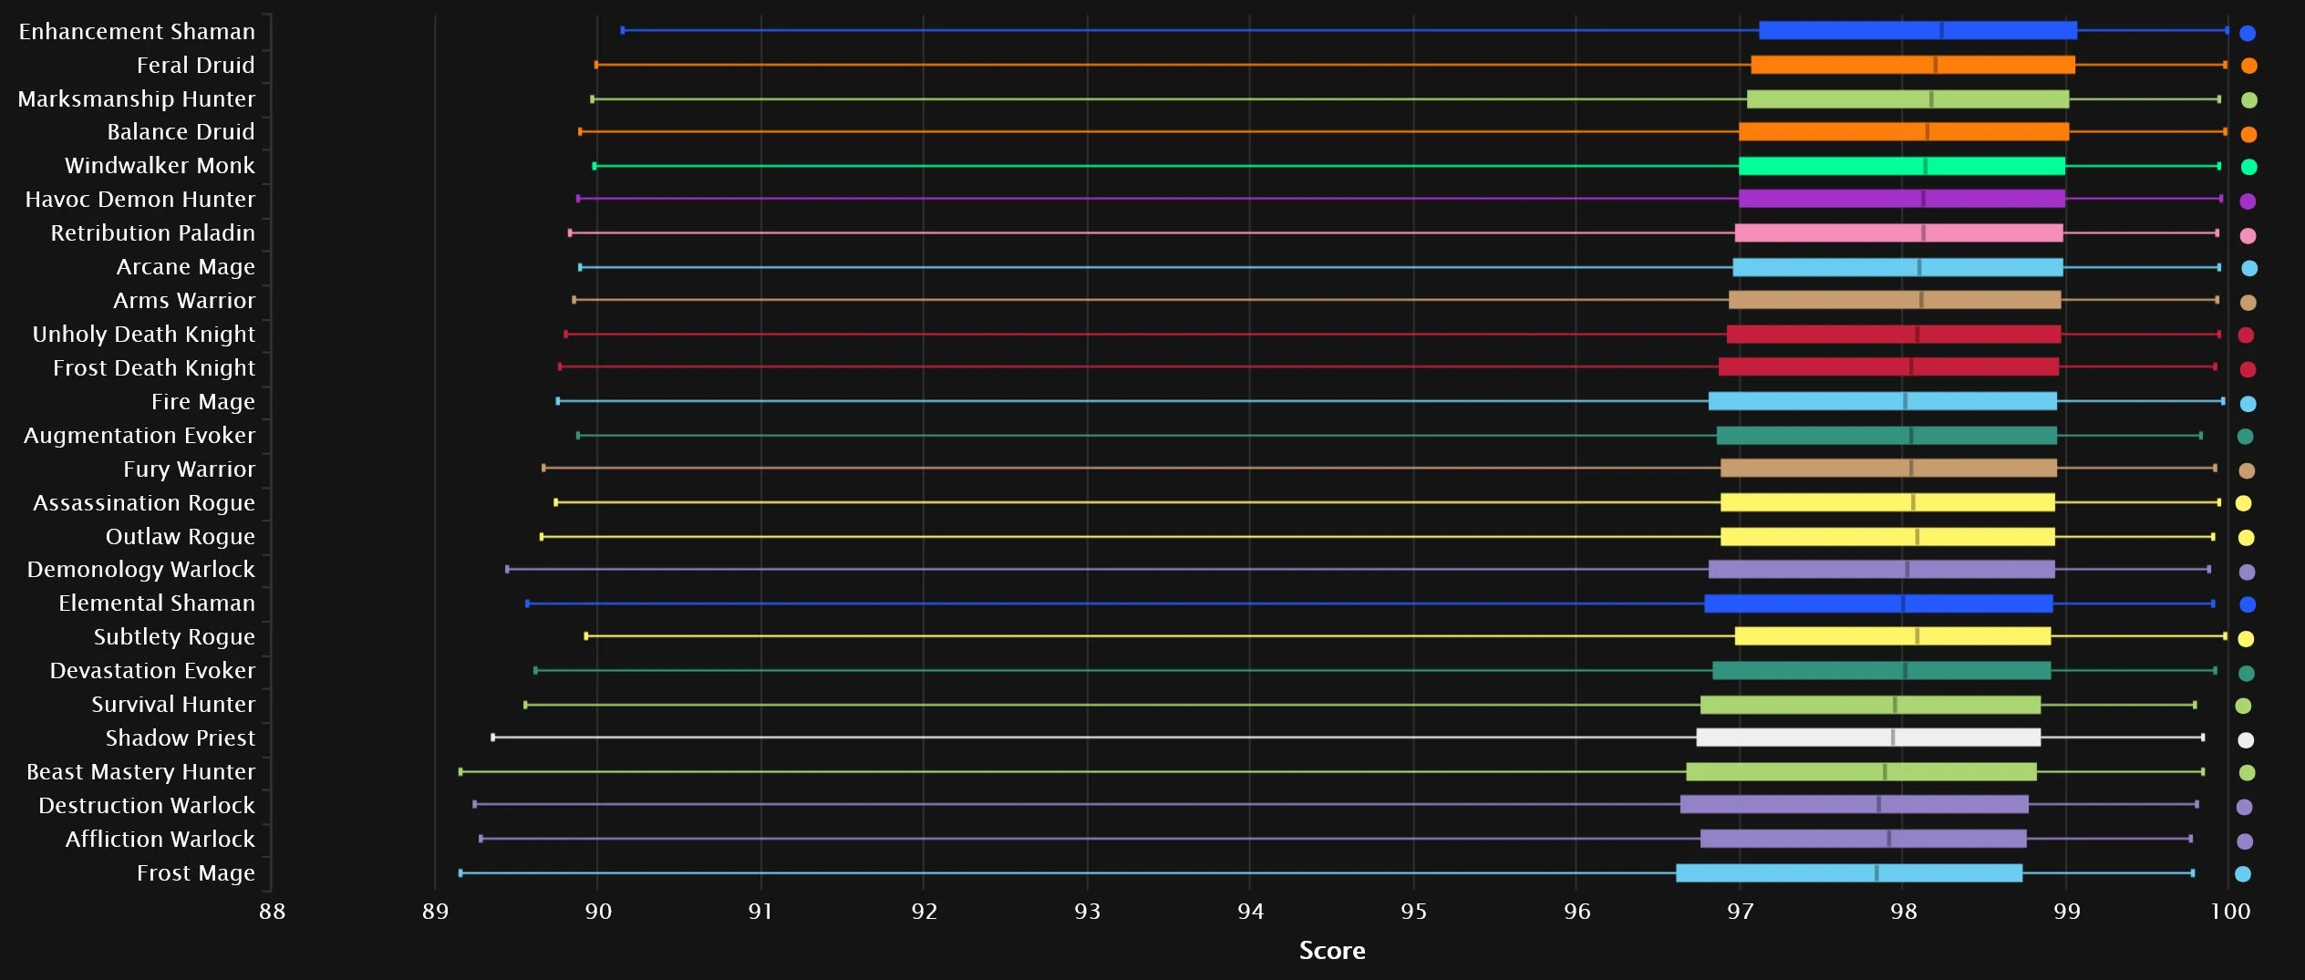Click the Marksmanship Hunter green box bar
This screenshot has width=2305, height=980.
(x=1907, y=99)
